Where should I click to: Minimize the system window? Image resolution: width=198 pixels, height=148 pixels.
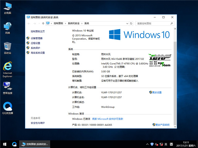pyautogui.click(x=155, y=17)
